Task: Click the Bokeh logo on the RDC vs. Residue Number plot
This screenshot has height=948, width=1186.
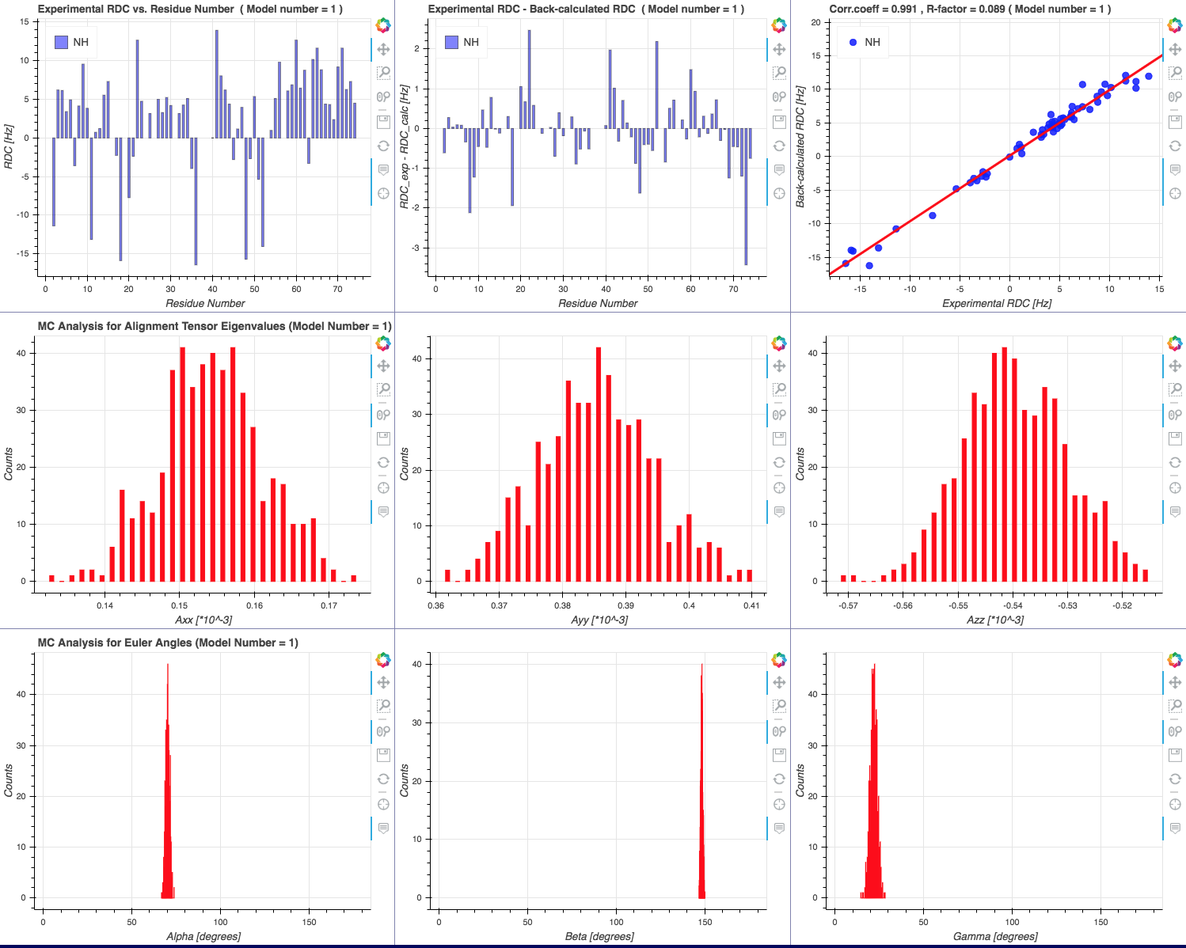Action: (x=383, y=25)
